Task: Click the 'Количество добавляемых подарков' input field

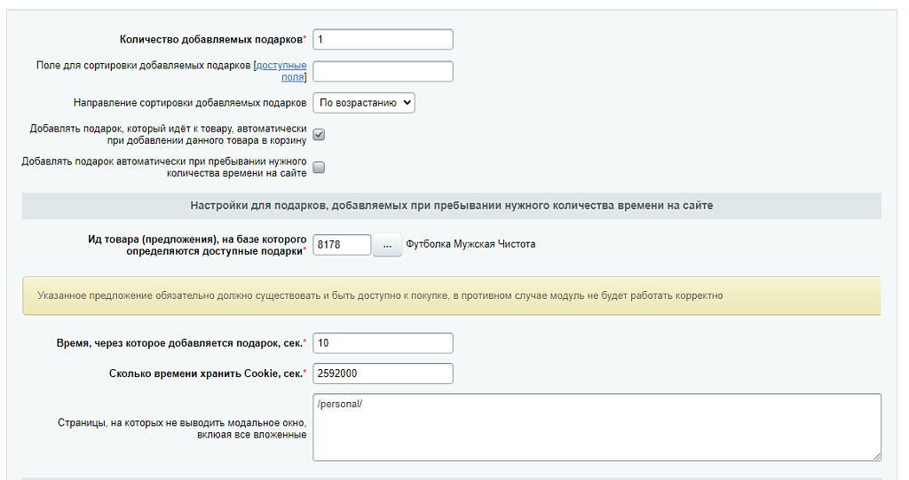Action: click(383, 40)
